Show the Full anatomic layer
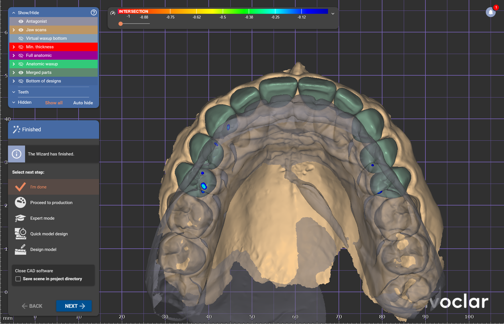This screenshot has width=504, height=324. [21, 55]
